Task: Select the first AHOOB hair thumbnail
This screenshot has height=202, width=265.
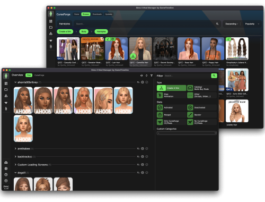Action: [23, 100]
